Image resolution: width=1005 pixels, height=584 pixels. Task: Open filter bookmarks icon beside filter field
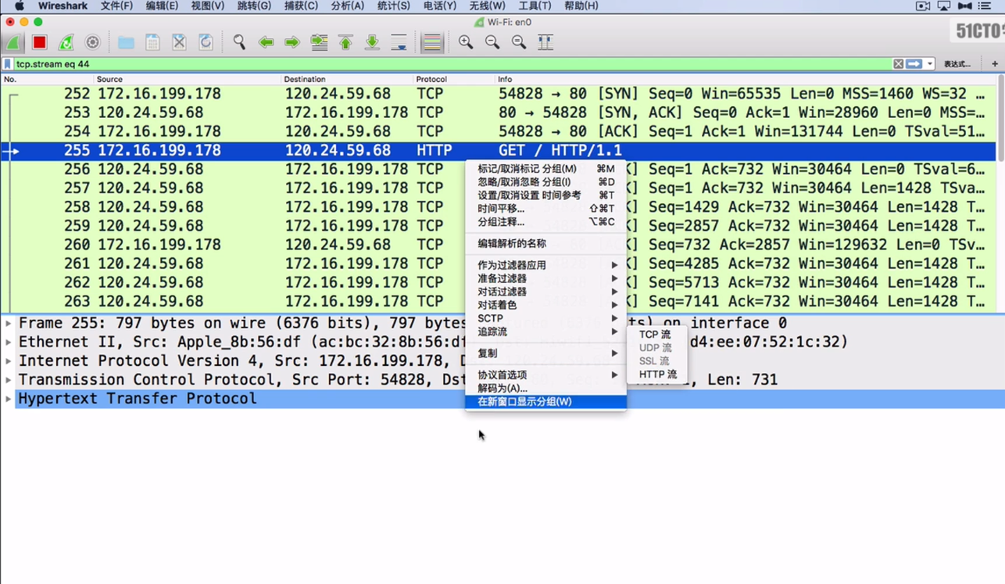click(x=8, y=64)
